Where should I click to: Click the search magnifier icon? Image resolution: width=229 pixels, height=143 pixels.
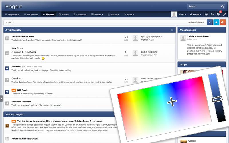pyautogui.click(x=222, y=6)
